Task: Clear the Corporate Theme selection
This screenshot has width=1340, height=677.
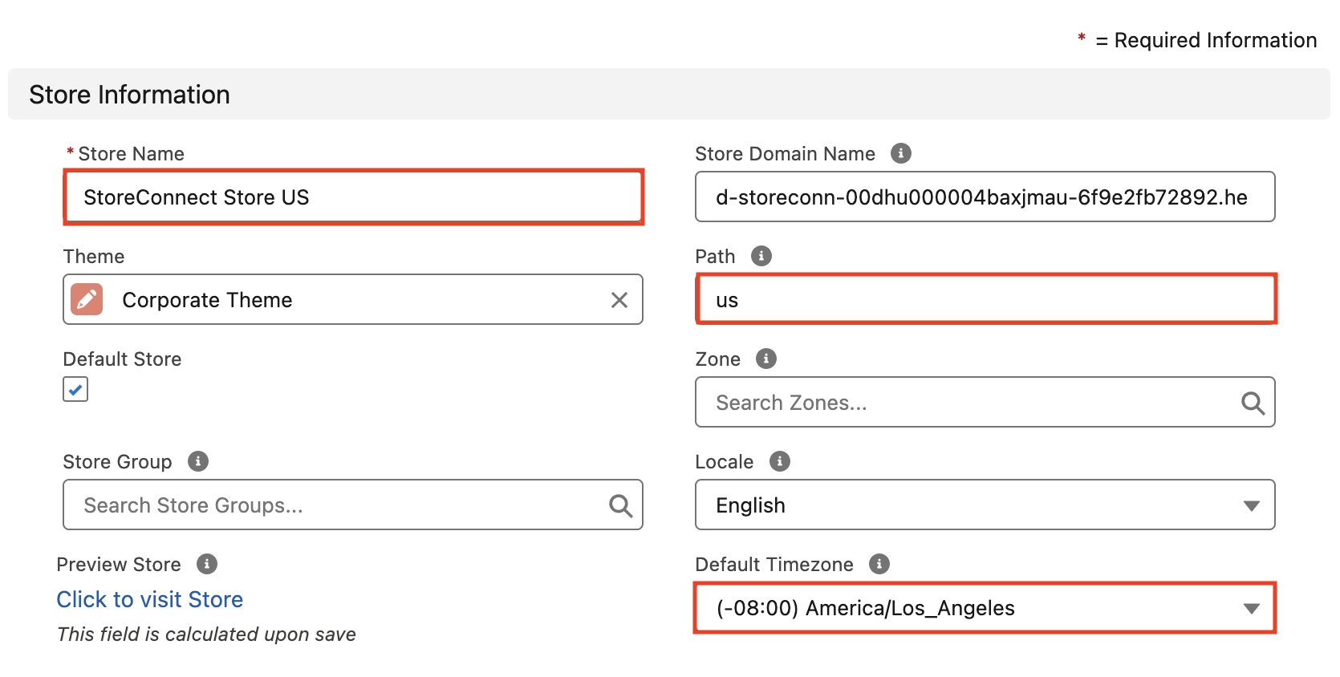Action: click(619, 300)
